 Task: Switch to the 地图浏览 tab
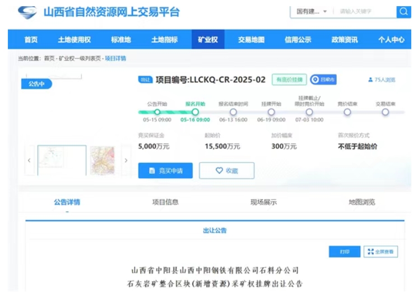361,202
